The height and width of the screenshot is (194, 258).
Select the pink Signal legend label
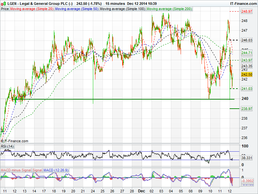pyautogui.click(x=37, y=170)
